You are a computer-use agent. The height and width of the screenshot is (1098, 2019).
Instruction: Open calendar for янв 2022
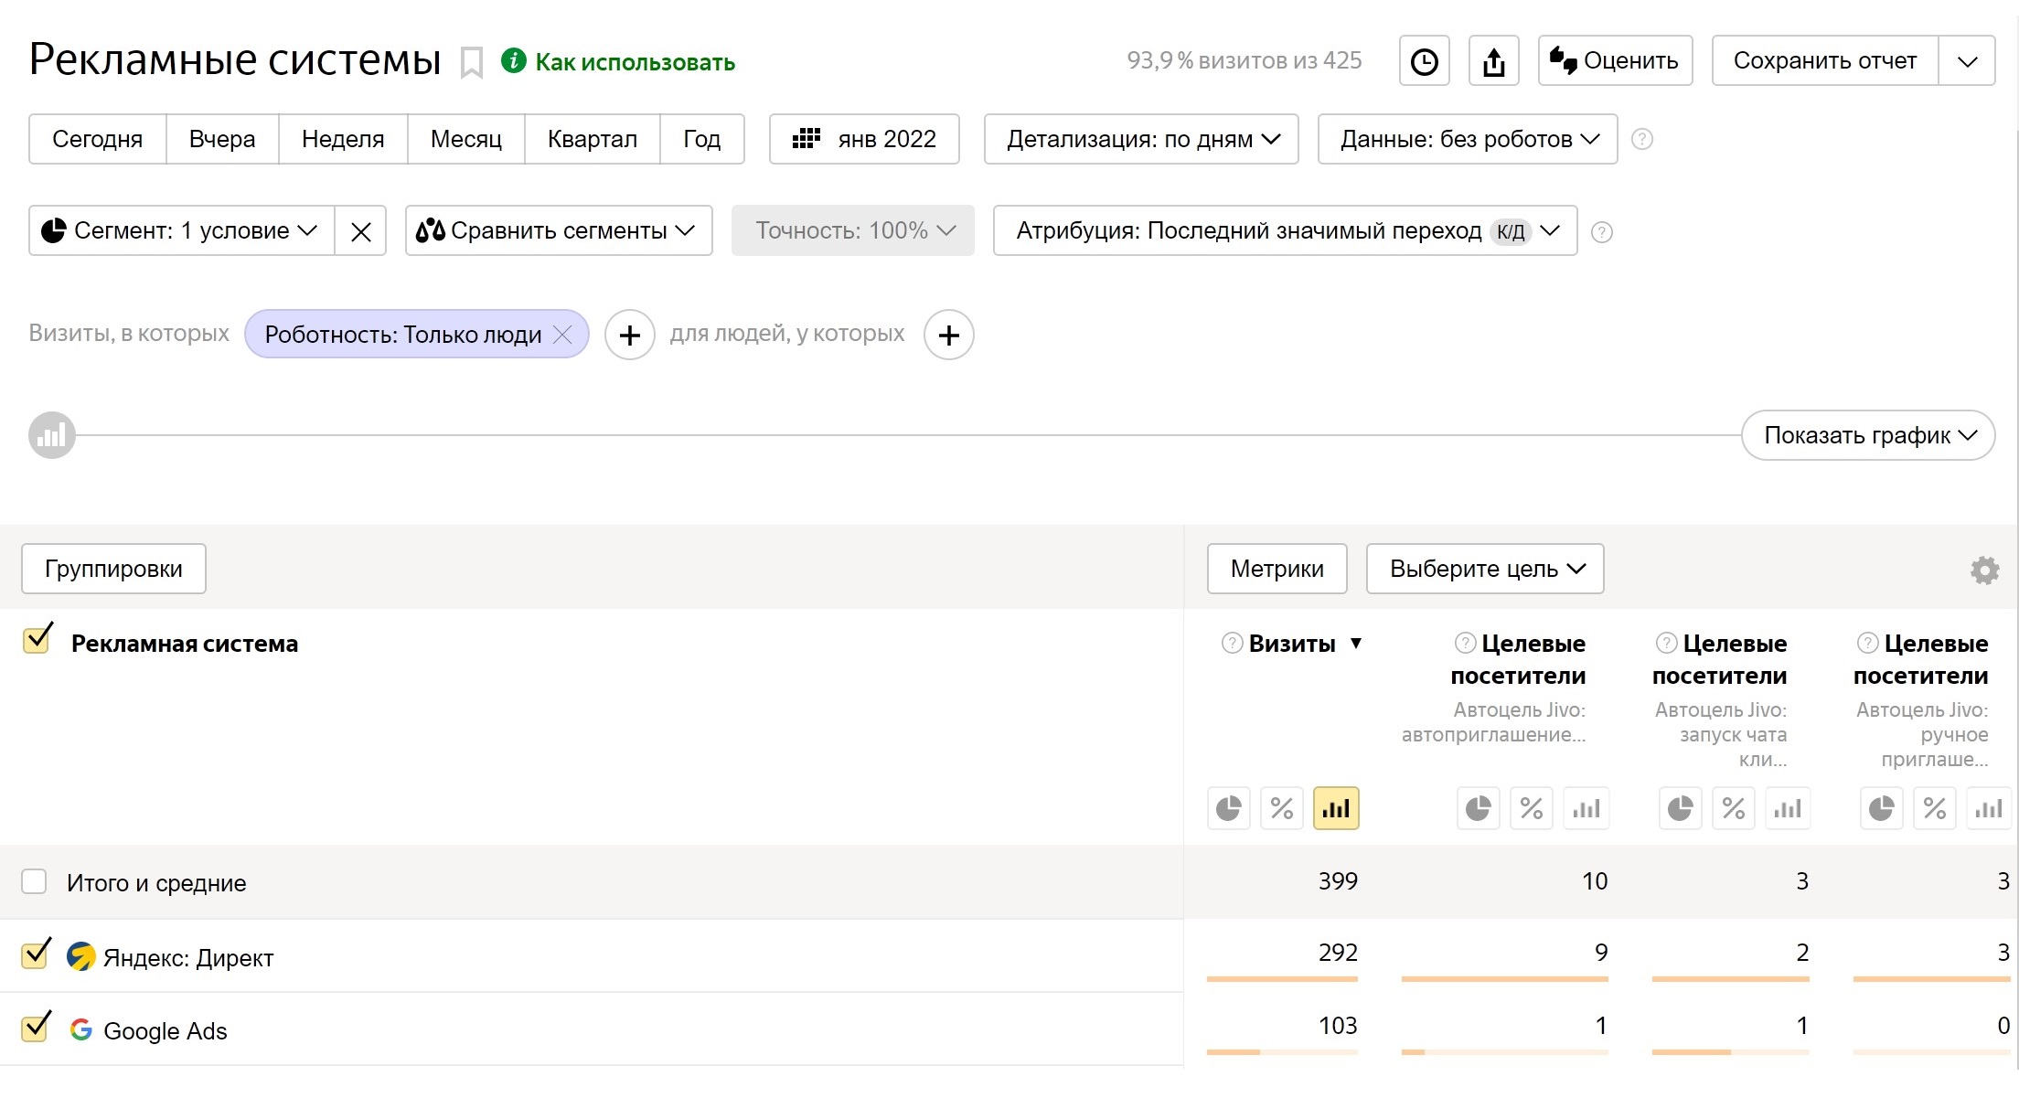[x=864, y=139]
